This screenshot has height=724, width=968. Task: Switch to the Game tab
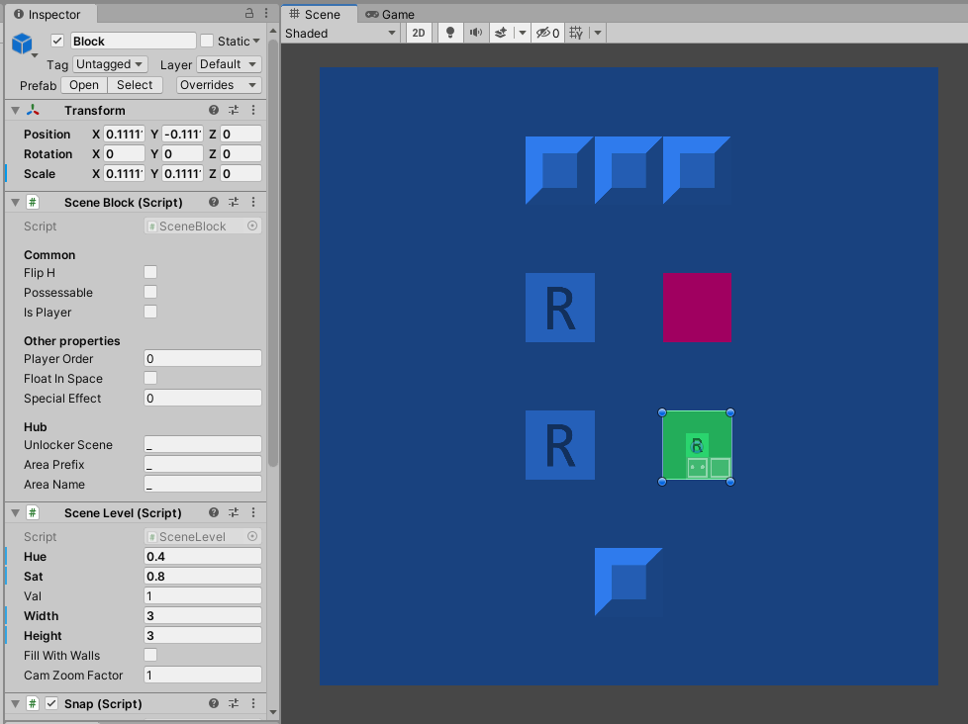(390, 14)
